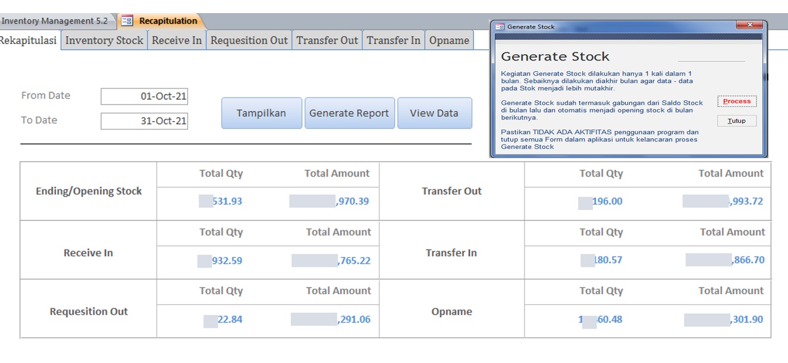Go to the Transfer Out tab
The height and width of the screenshot is (363, 788).
[x=327, y=40]
